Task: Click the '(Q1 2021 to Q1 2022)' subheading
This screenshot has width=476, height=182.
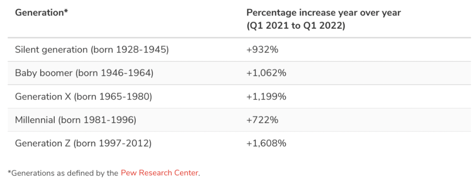Action: (295, 26)
